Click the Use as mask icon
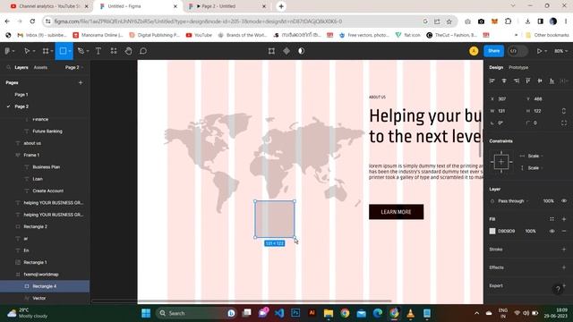The image size is (573, 322). click(x=301, y=51)
